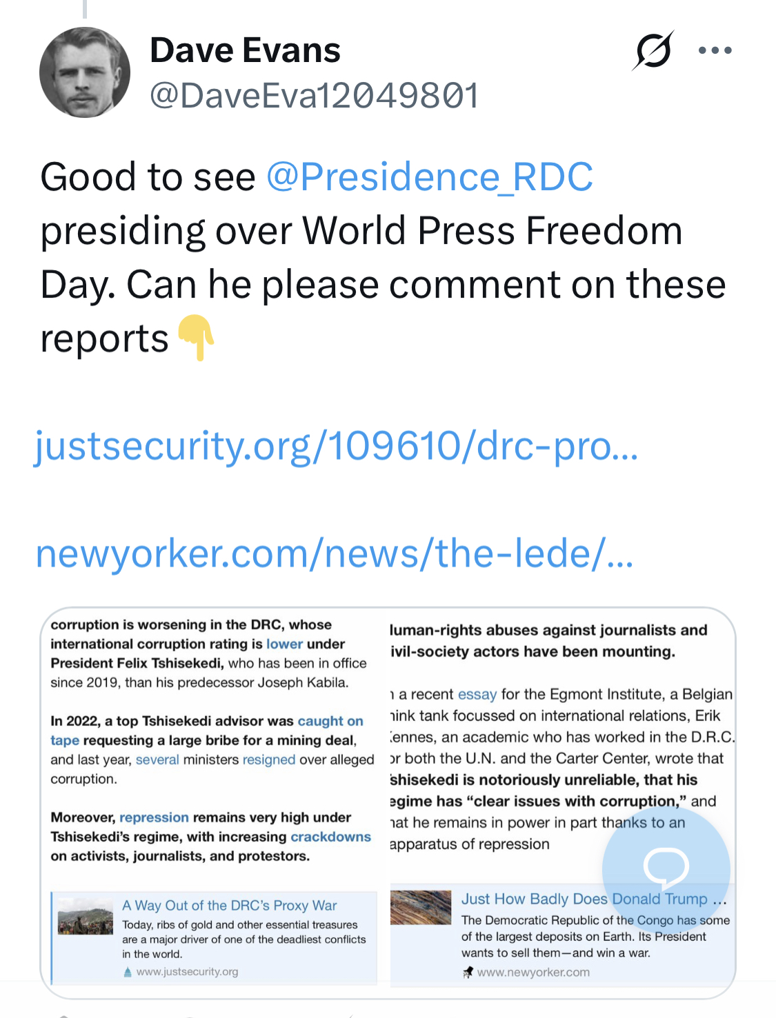
Task: Tap the "crackdowns" hyperlink text
Action: 330,837
